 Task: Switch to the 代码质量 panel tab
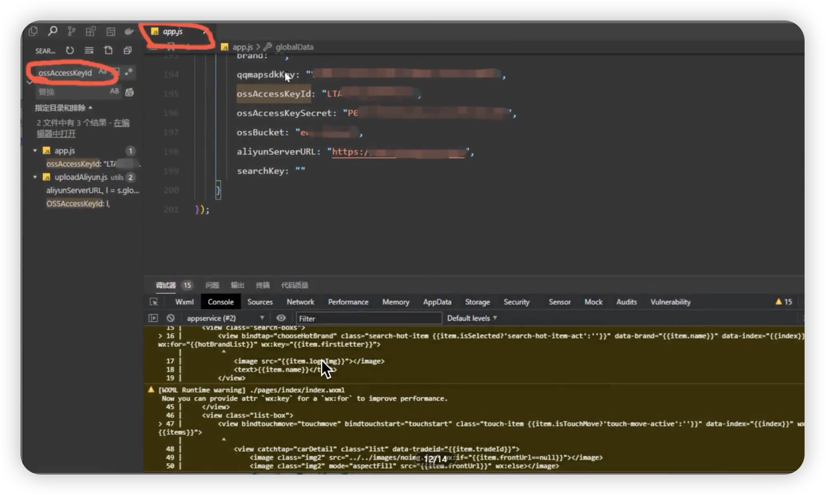pos(294,285)
